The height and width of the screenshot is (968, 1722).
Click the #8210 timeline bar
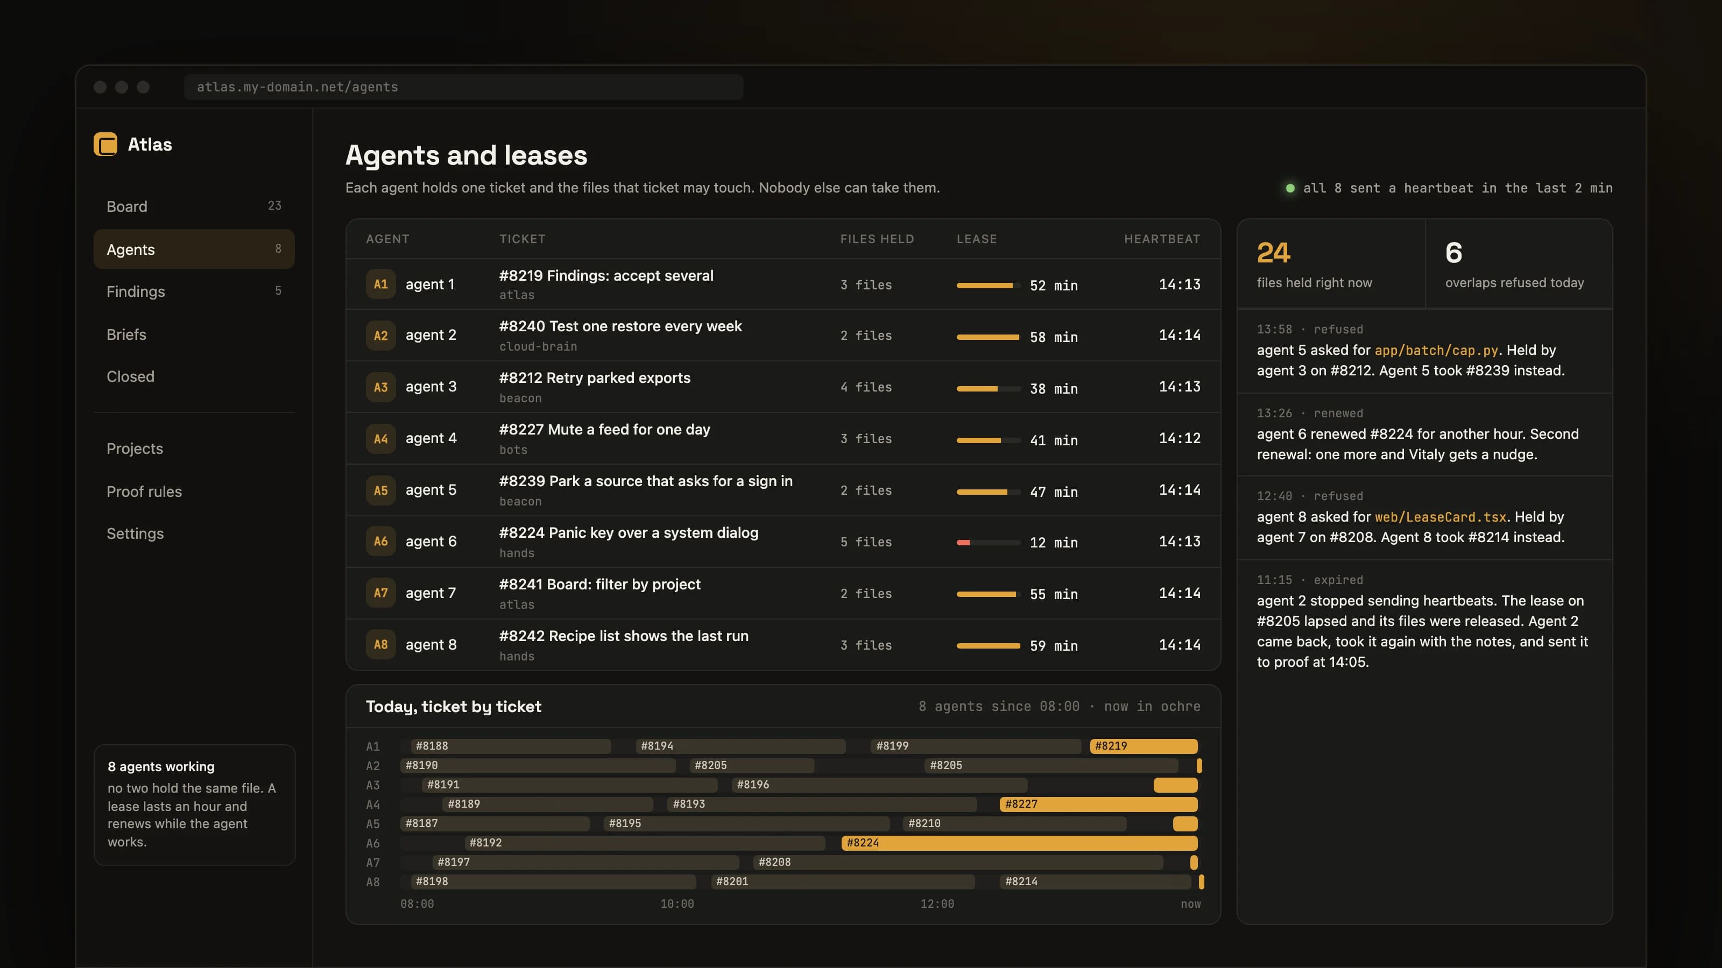(1015, 823)
